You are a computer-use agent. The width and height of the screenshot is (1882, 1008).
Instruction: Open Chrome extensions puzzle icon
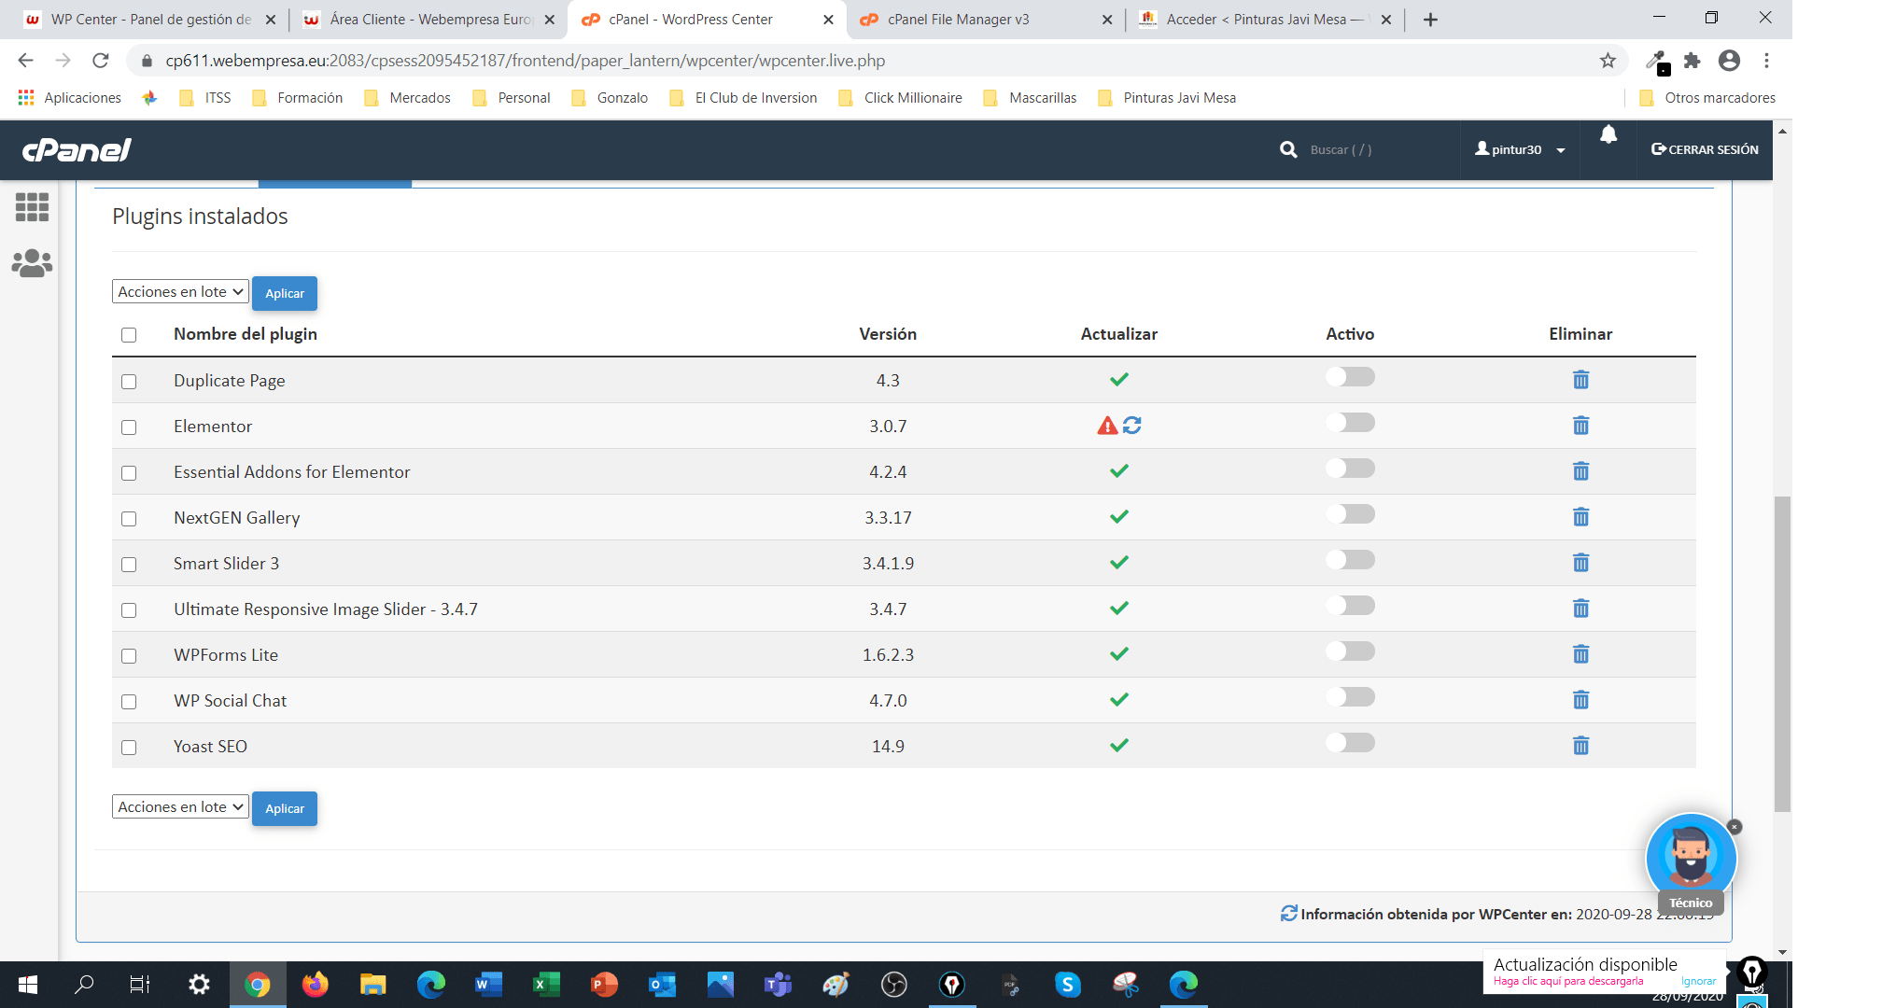tap(1692, 61)
